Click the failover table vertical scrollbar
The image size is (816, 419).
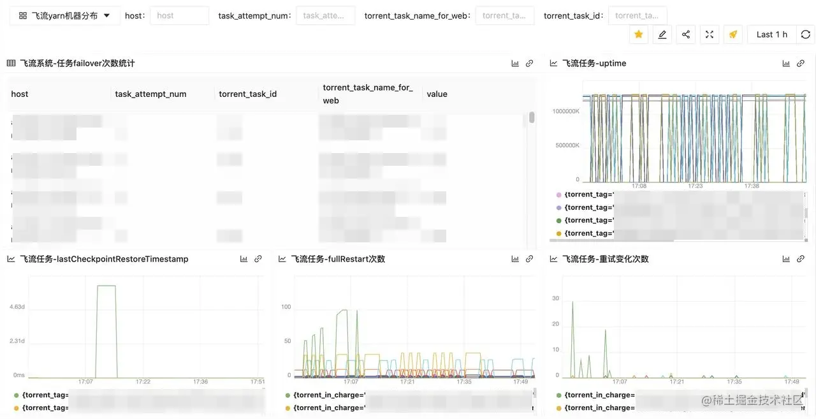point(532,118)
